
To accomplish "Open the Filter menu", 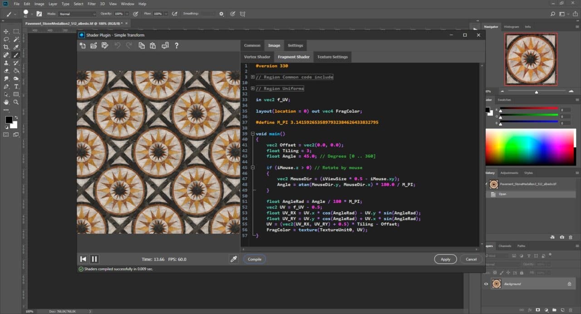I will (92, 4).
